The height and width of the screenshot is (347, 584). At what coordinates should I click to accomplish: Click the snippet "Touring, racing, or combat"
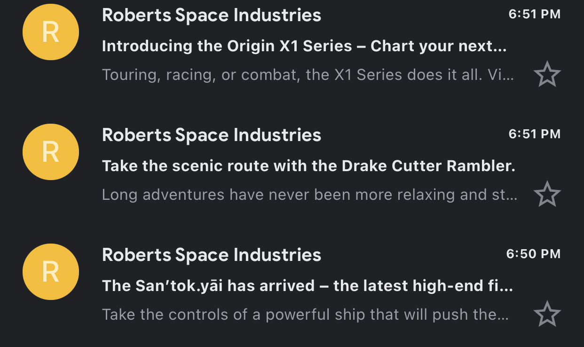[308, 75]
